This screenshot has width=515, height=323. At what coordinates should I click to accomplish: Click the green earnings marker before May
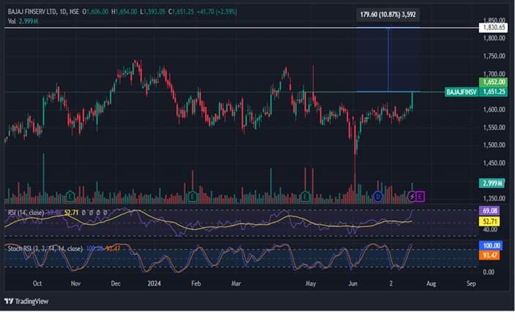click(306, 197)
